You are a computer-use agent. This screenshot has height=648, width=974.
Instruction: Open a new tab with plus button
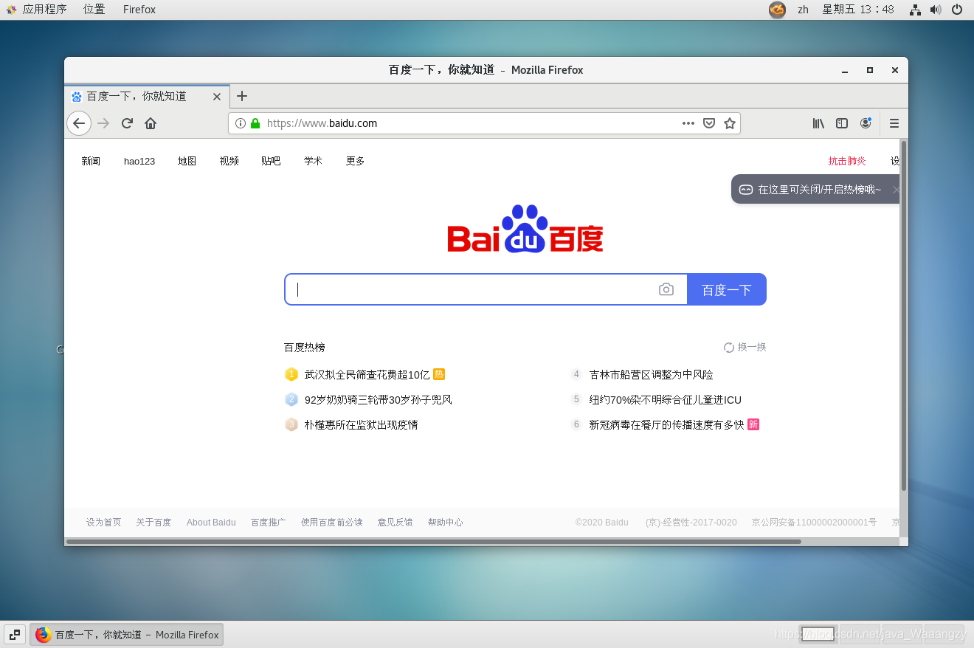242,96
